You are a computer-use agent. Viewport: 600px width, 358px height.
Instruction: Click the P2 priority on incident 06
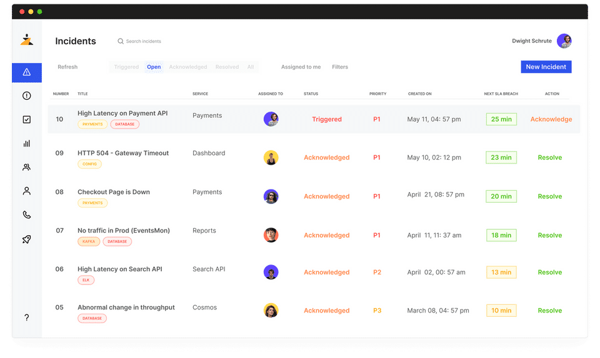pos(377,272)
